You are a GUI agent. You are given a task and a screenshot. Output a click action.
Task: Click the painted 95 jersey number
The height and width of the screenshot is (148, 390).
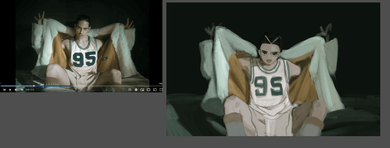point(269,86)
